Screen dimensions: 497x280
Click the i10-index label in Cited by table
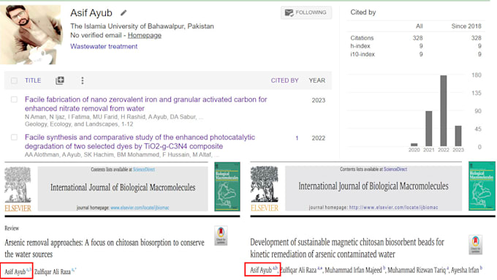[363, 54]
